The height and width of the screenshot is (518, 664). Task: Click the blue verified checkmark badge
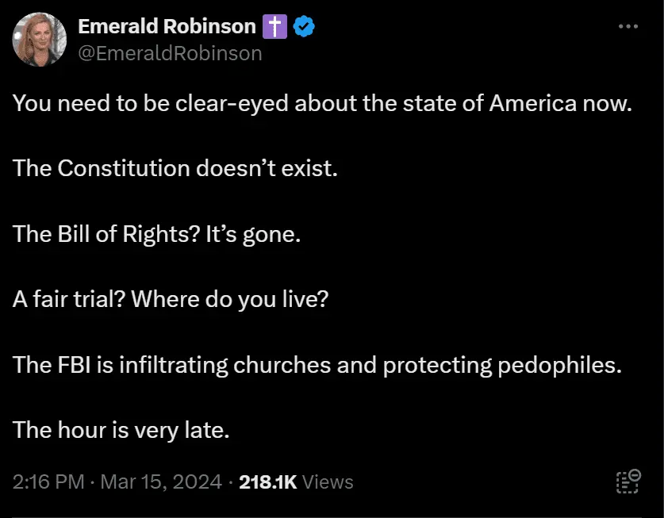point(304,27)
